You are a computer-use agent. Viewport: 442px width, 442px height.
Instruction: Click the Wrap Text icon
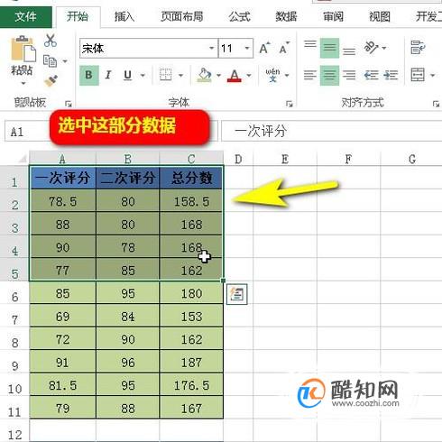point(418,48)
